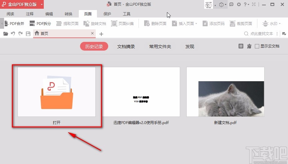Select the 页面 ribbon tab
The width and height of the screenshot is (288, 164).
point(88,14)
